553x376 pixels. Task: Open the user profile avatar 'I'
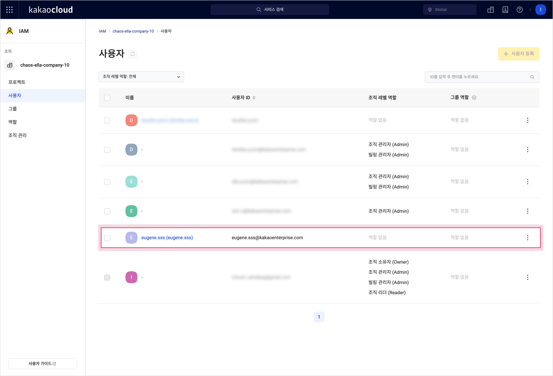tap(541, 10)
